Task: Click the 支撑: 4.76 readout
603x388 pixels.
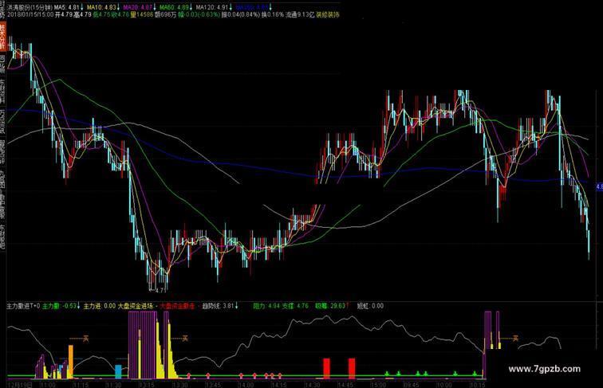Action: pyautogui.click(x=295, y=306)
